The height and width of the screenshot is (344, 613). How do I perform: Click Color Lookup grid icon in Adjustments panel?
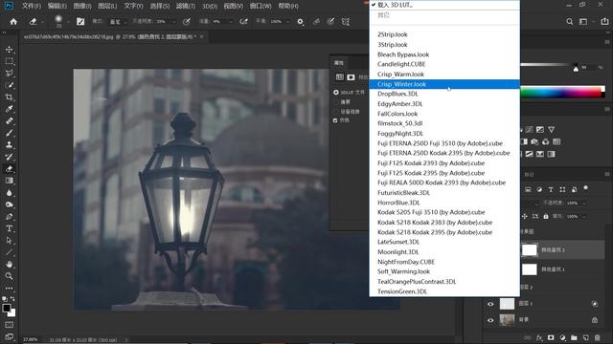coord(556,141)
